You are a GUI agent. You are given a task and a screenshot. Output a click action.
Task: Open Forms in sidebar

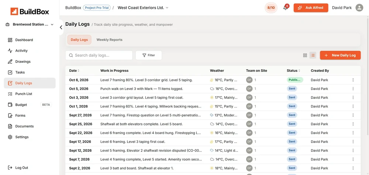click(x=30, y=116)
